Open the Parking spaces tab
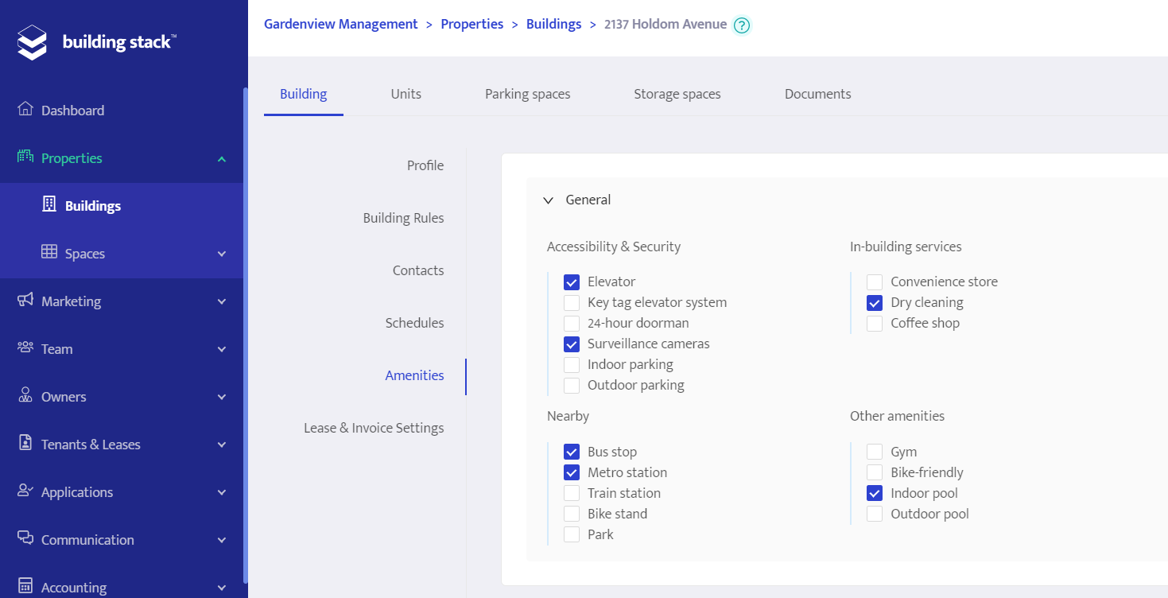Image resolution: width=1168 pixels, height=598 pixels. click(x=527, y=94)
